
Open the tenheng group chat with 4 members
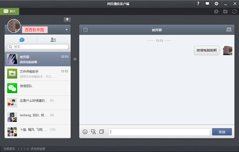point(38,117)
